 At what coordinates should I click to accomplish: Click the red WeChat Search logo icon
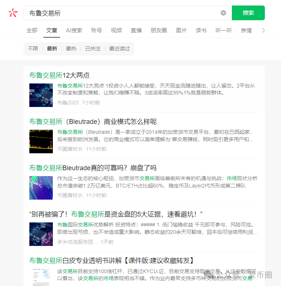(x=13, y=13)
